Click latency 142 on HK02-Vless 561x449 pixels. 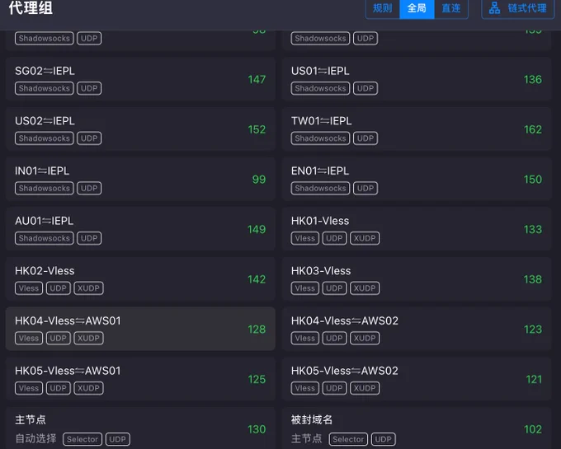pyautogui.click(x=257, y=279)
